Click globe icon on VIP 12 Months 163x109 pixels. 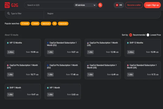click(x=8, y=43)
